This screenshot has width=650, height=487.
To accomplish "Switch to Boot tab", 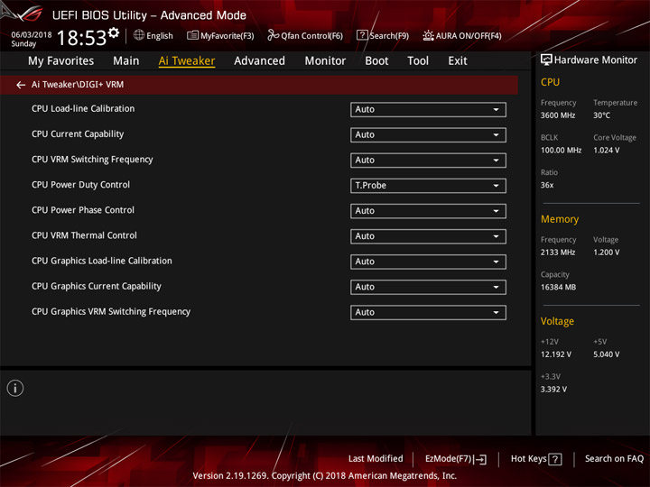I will (x=376, y=61).
